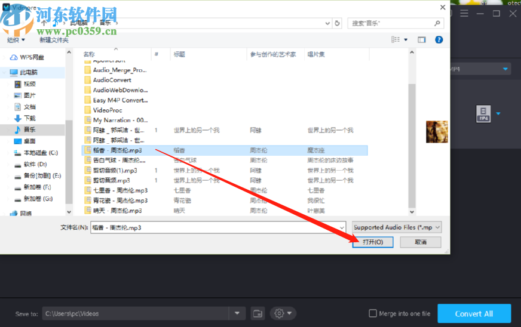This screenshot has width=521, height=327.
Task: Select 七里香 - 周杰伦.mp3 file
Action: point(120,190)
